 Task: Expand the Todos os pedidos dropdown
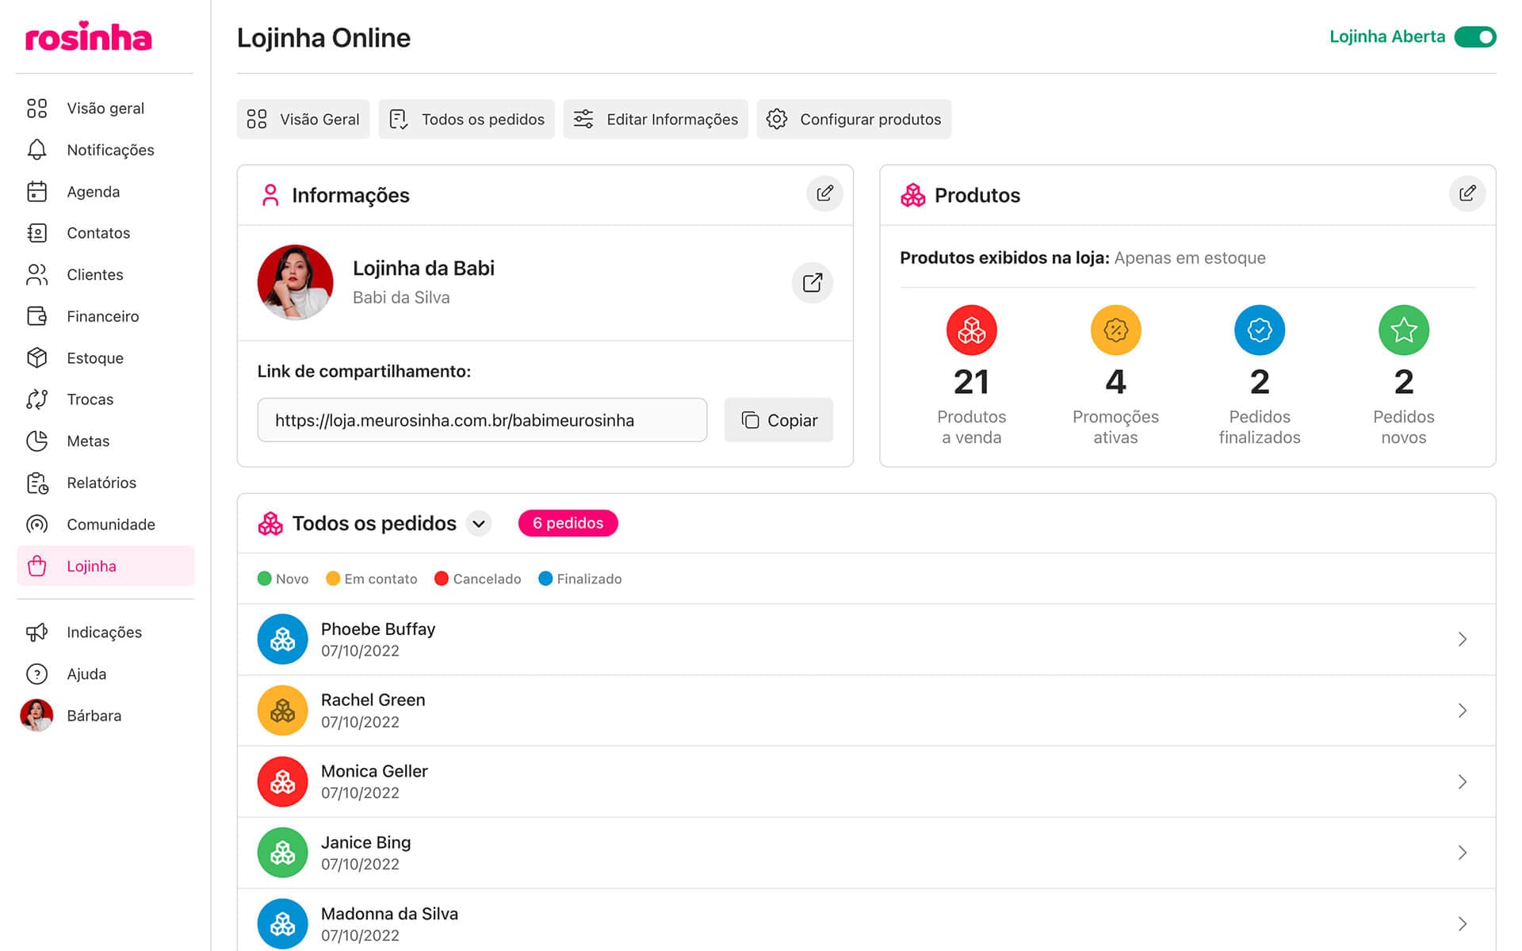[x=479, y=524]
